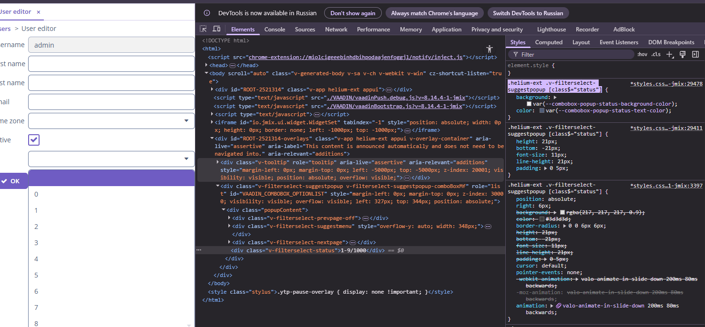Open the chrome-extension inject.js link
This screenshot has width=705, height=327.
click(x=356, y=57)
